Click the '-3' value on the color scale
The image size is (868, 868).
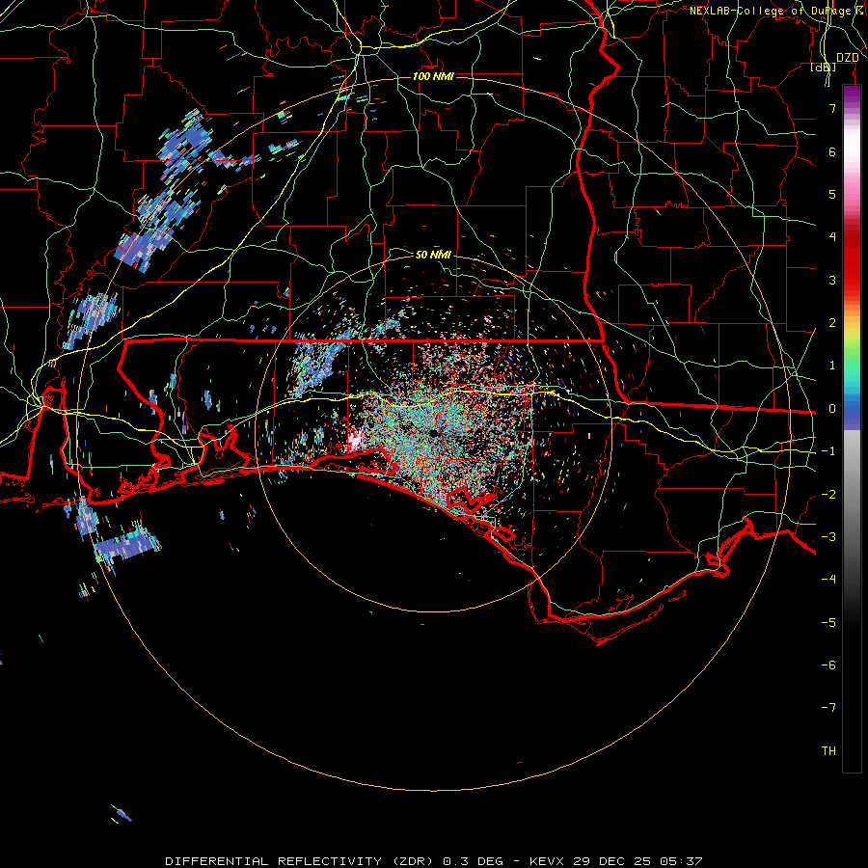click(828, 536)
